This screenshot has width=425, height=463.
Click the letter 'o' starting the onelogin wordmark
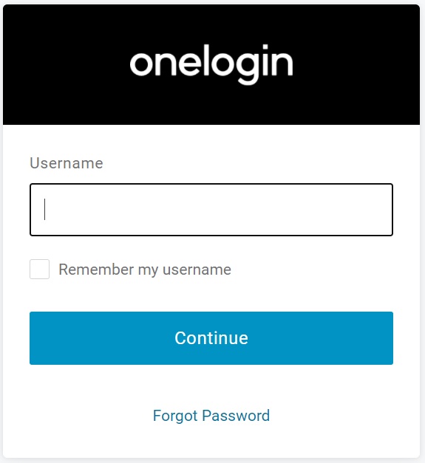pyautogui.click(x=141, y=64)
